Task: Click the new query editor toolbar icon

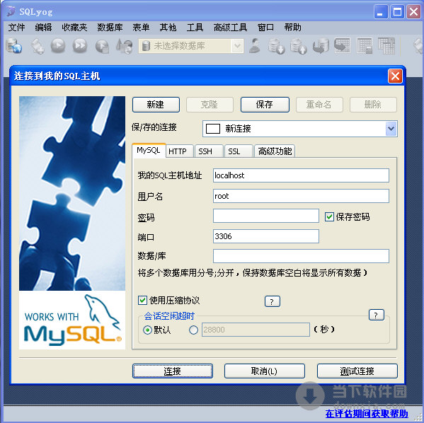Action: click(38, 46)
